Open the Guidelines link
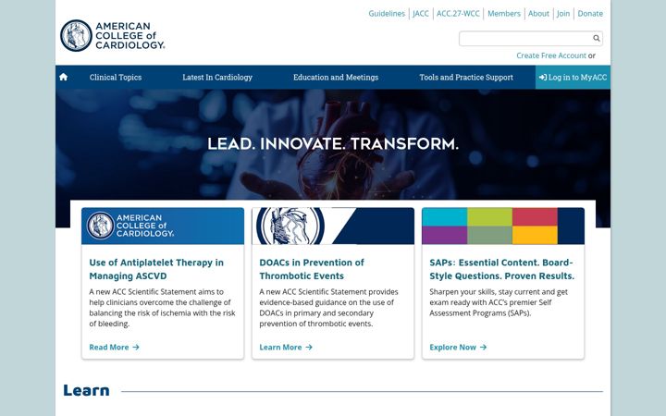Screen dimensions: 666x416 [387, 14]
